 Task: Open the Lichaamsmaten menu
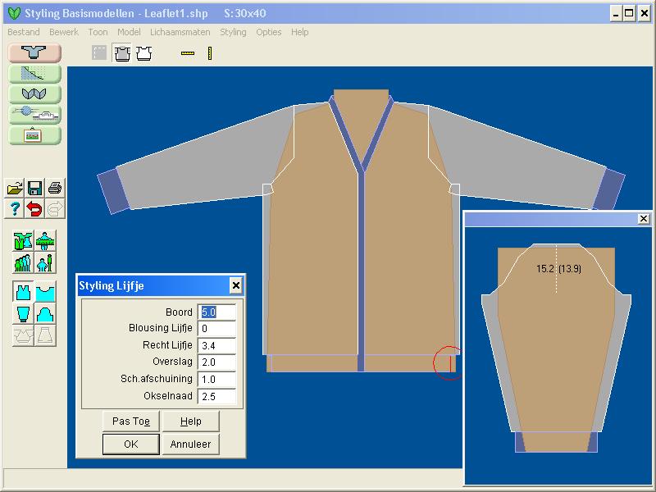pos(180,32)
